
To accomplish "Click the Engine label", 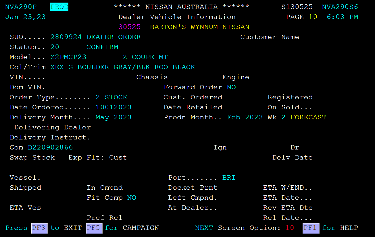I will click(236, 77).
